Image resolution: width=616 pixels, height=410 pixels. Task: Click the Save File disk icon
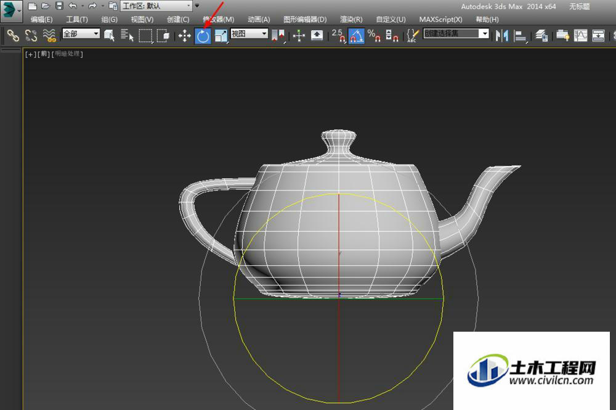(x=59, y=6)
